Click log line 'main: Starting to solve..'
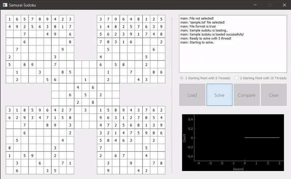Screen dimensions: 291x179 pyautogui.click(x=197, y=42)
